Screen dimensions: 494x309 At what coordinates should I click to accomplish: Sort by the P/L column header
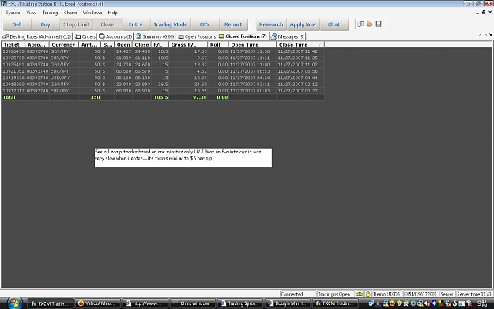(160, 45)
